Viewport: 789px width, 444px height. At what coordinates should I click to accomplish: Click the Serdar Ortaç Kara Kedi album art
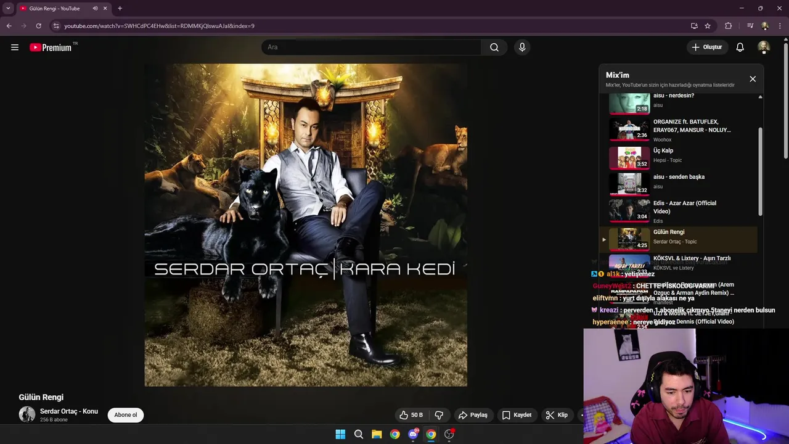(x=306, y=225)
